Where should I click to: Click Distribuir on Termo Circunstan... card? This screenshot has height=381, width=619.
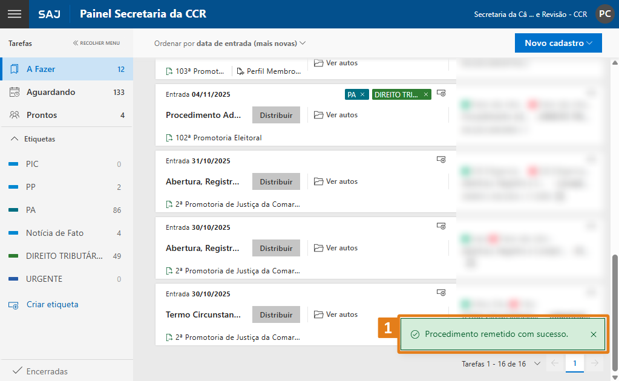tap(276, 314)
